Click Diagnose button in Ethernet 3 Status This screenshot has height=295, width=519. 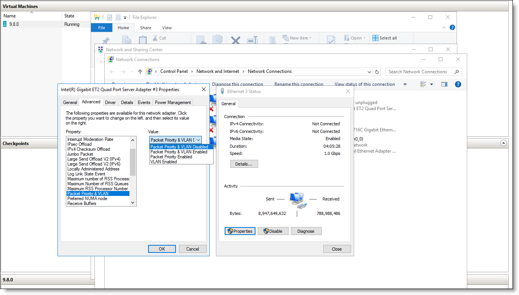(x=306, y=231)
